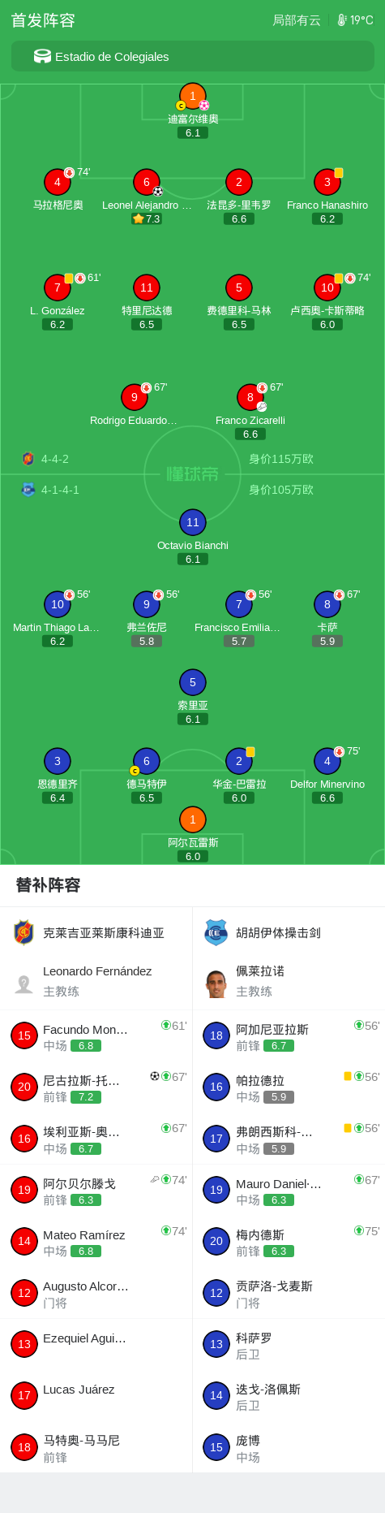Tap the thermometer weather icon
This screenshot has height=1513, width=385.
pyautogui.click(x=342, y=20)
